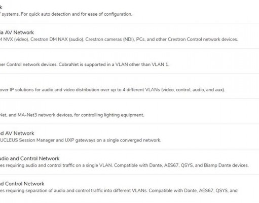
Task: Choose the MA-Net3 lighting equipment profile
Action: click(129, 111)
